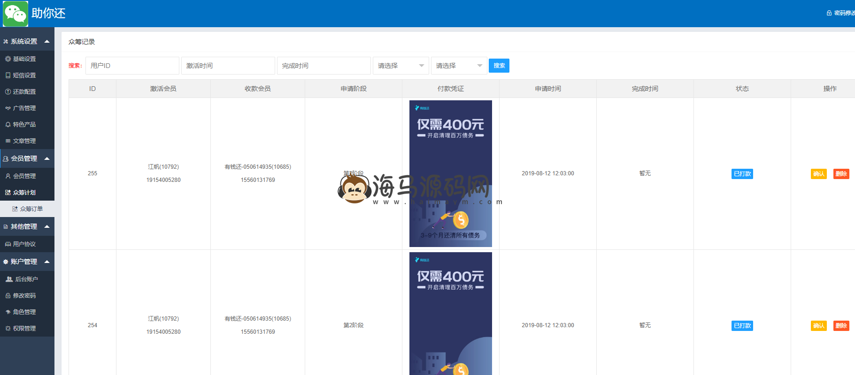Open the first 请选择 dropdown
855x375 pixels.
(401, 66)
